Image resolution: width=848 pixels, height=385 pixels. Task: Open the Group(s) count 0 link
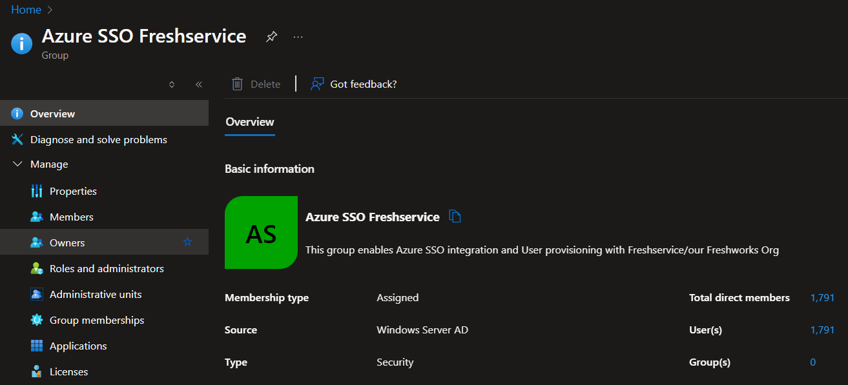tap(813, 362)
